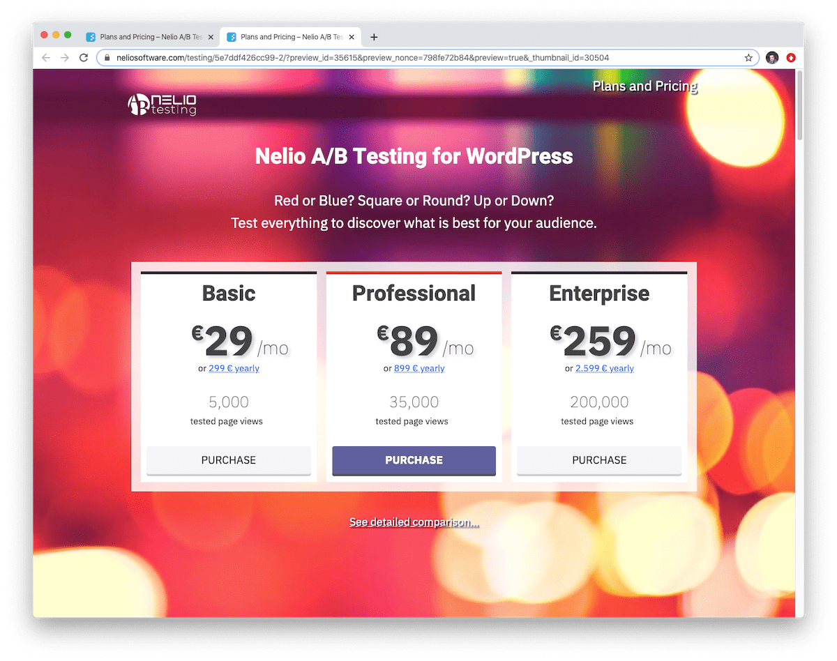The image size is (837, 661).
Task: Click the padlock icon in the address bar
Action: [106, 58]
